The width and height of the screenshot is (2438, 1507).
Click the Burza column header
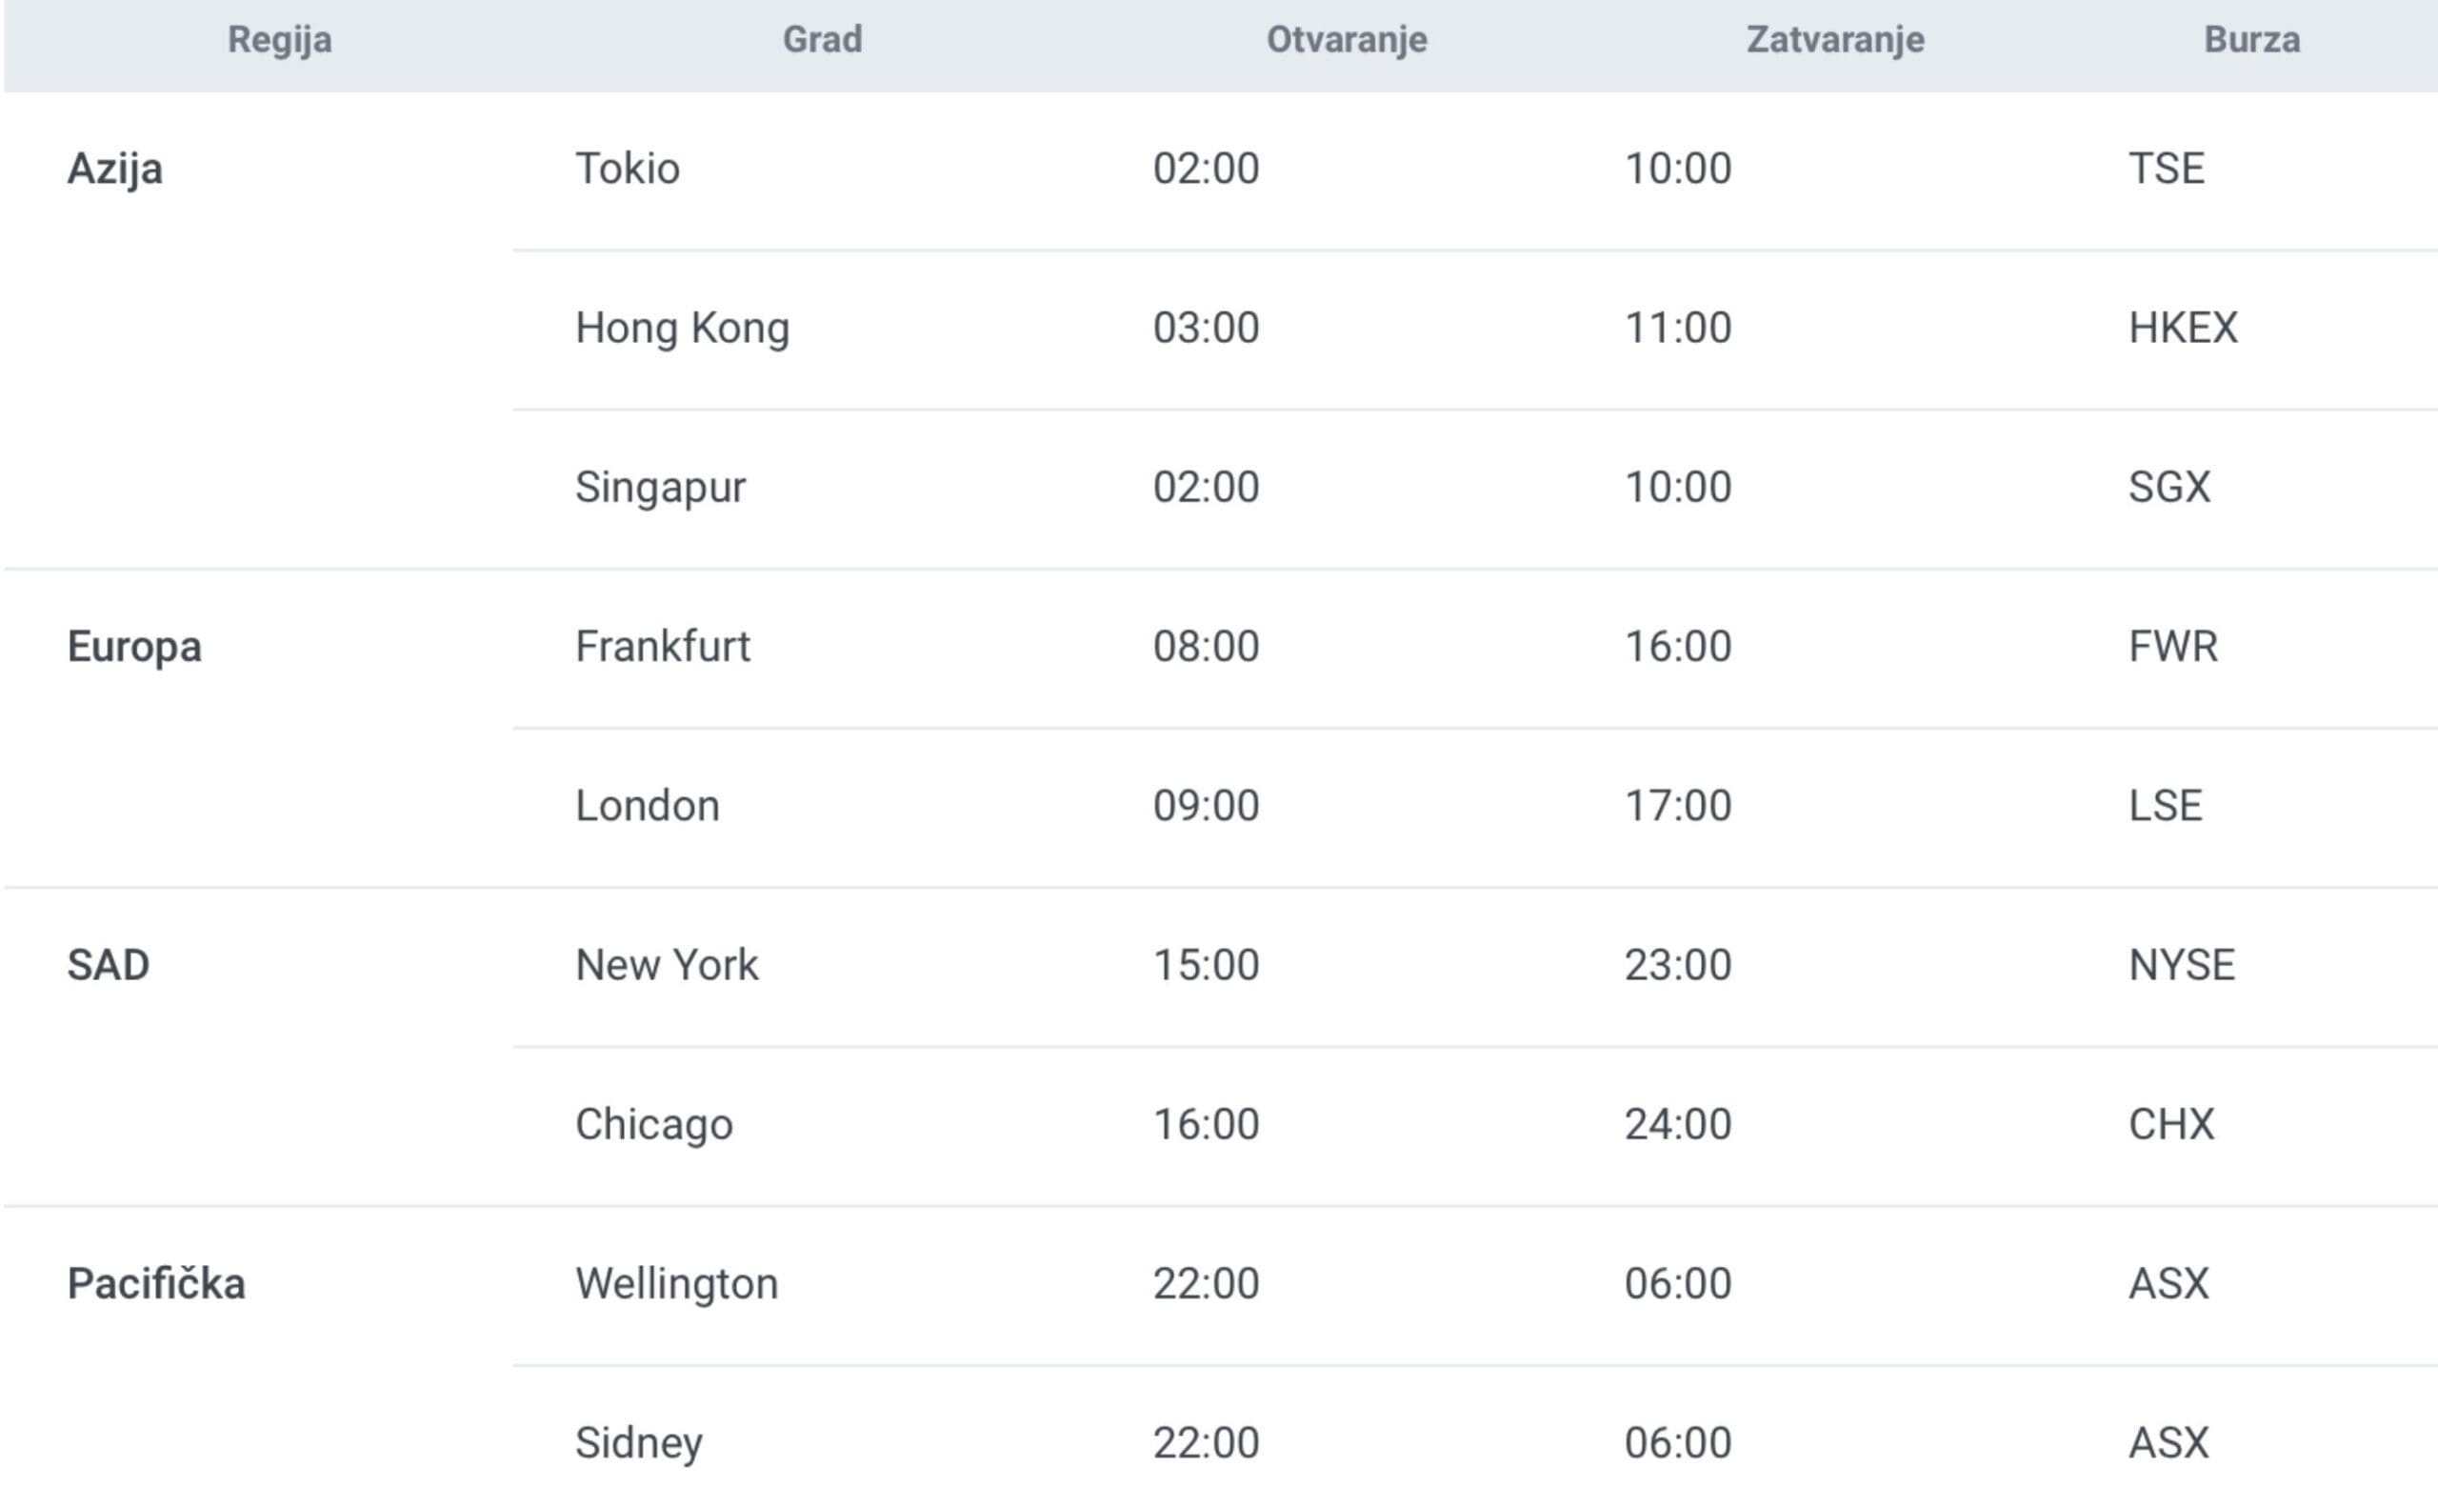[x=2251, y=40]
